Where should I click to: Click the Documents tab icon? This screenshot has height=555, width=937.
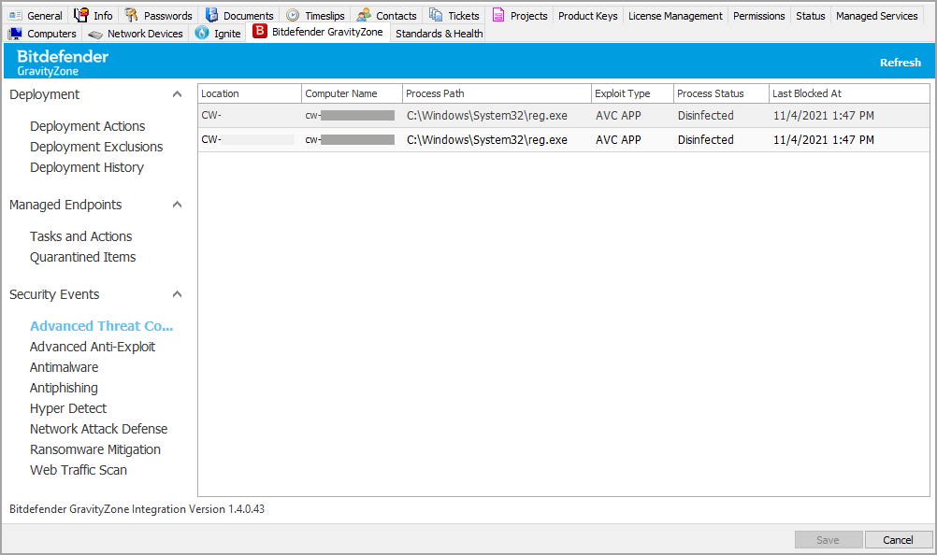point(212,15)
